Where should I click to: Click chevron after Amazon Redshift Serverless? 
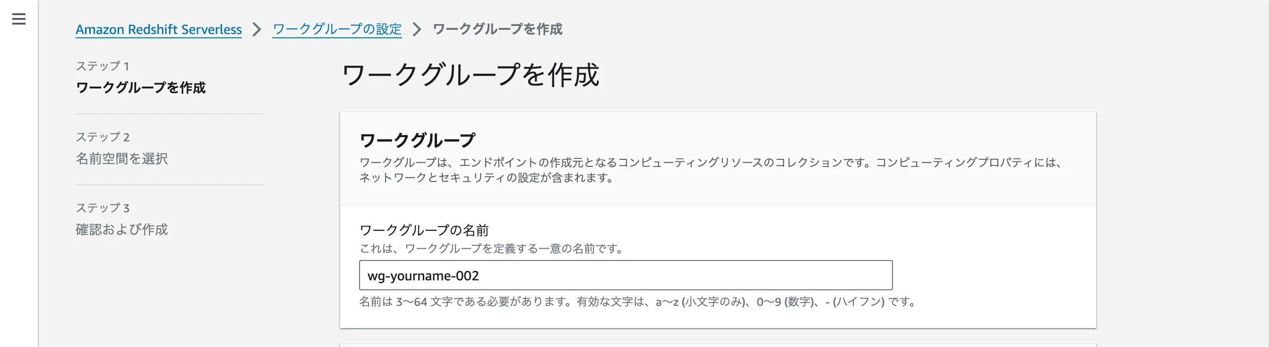point(257,30)
